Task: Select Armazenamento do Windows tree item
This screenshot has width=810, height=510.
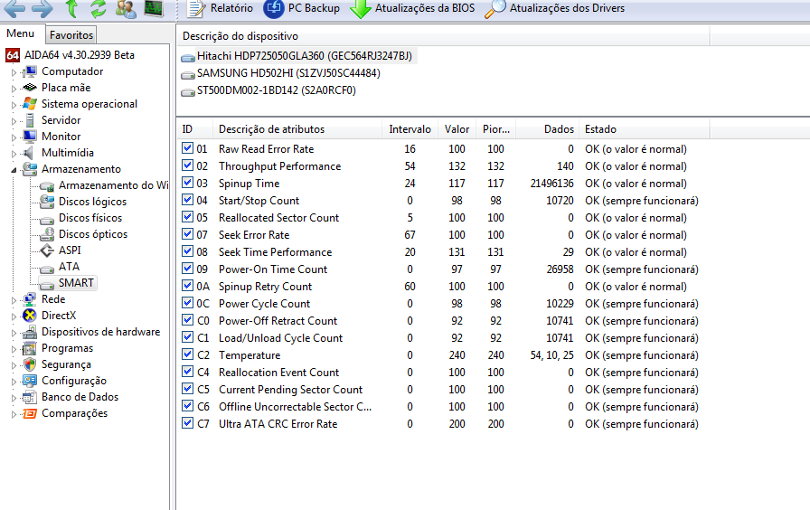Action: tap(104, 185)
